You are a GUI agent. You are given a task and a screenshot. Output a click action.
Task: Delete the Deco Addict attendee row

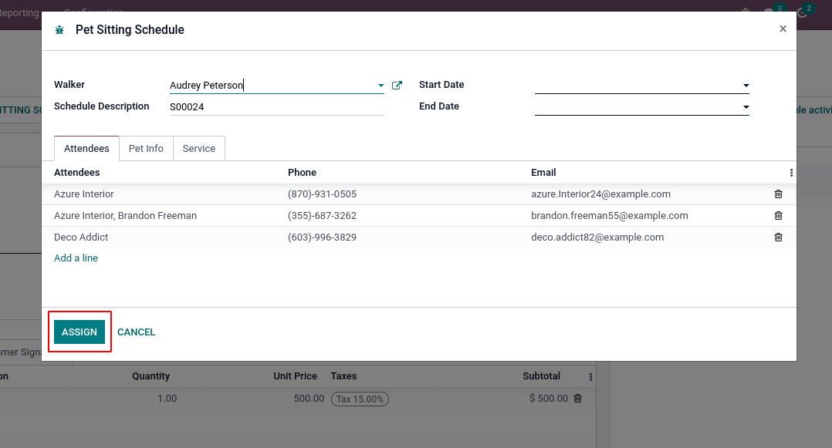tap(778, 237)
